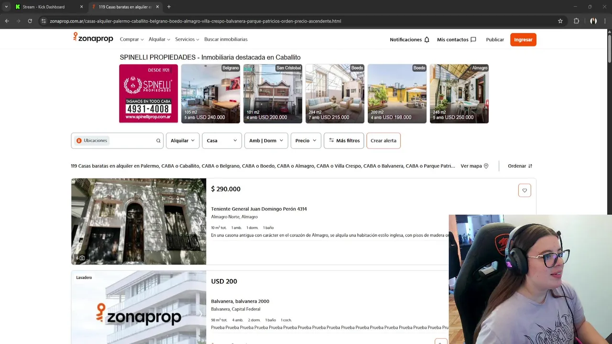Viewport: 612px width, 344px height.
Task: View site information icon in address bar
Action: pos(44,21)
